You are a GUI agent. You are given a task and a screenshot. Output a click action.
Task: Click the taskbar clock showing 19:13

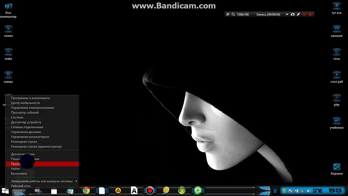pos(335,191)
